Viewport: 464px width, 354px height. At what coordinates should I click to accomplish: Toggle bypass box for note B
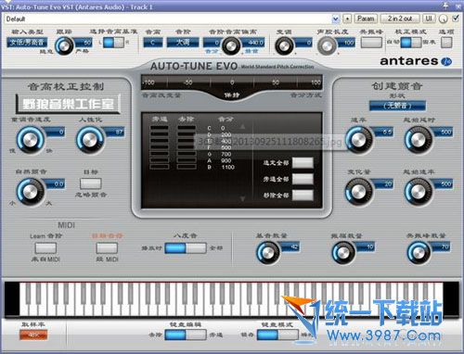coord(160,167)
